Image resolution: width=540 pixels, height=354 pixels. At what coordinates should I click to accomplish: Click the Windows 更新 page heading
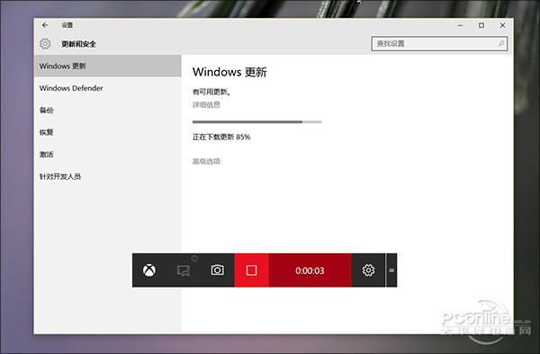[x=229, y=72]
